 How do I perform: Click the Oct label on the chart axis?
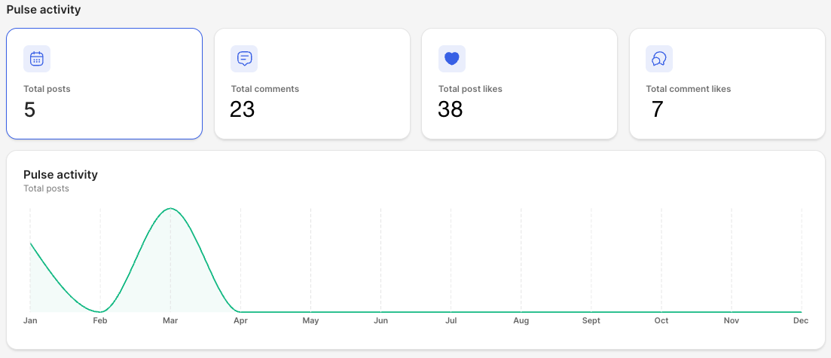(661, 321)
